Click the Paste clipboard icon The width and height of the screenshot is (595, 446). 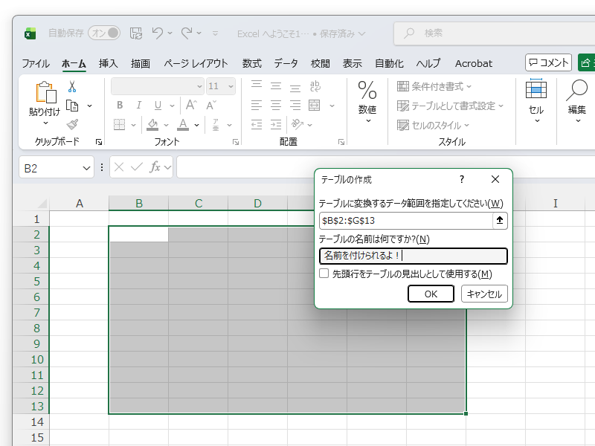tap(46, 92)
